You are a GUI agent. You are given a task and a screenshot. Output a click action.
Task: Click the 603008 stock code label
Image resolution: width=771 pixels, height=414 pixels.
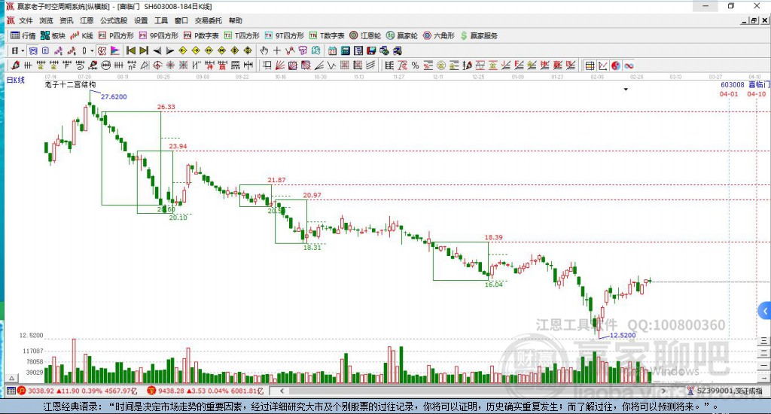(732, 84)
